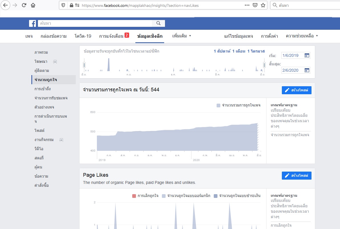Bookmark this page with the star
The image size is (340, 229).
[263, 5]
